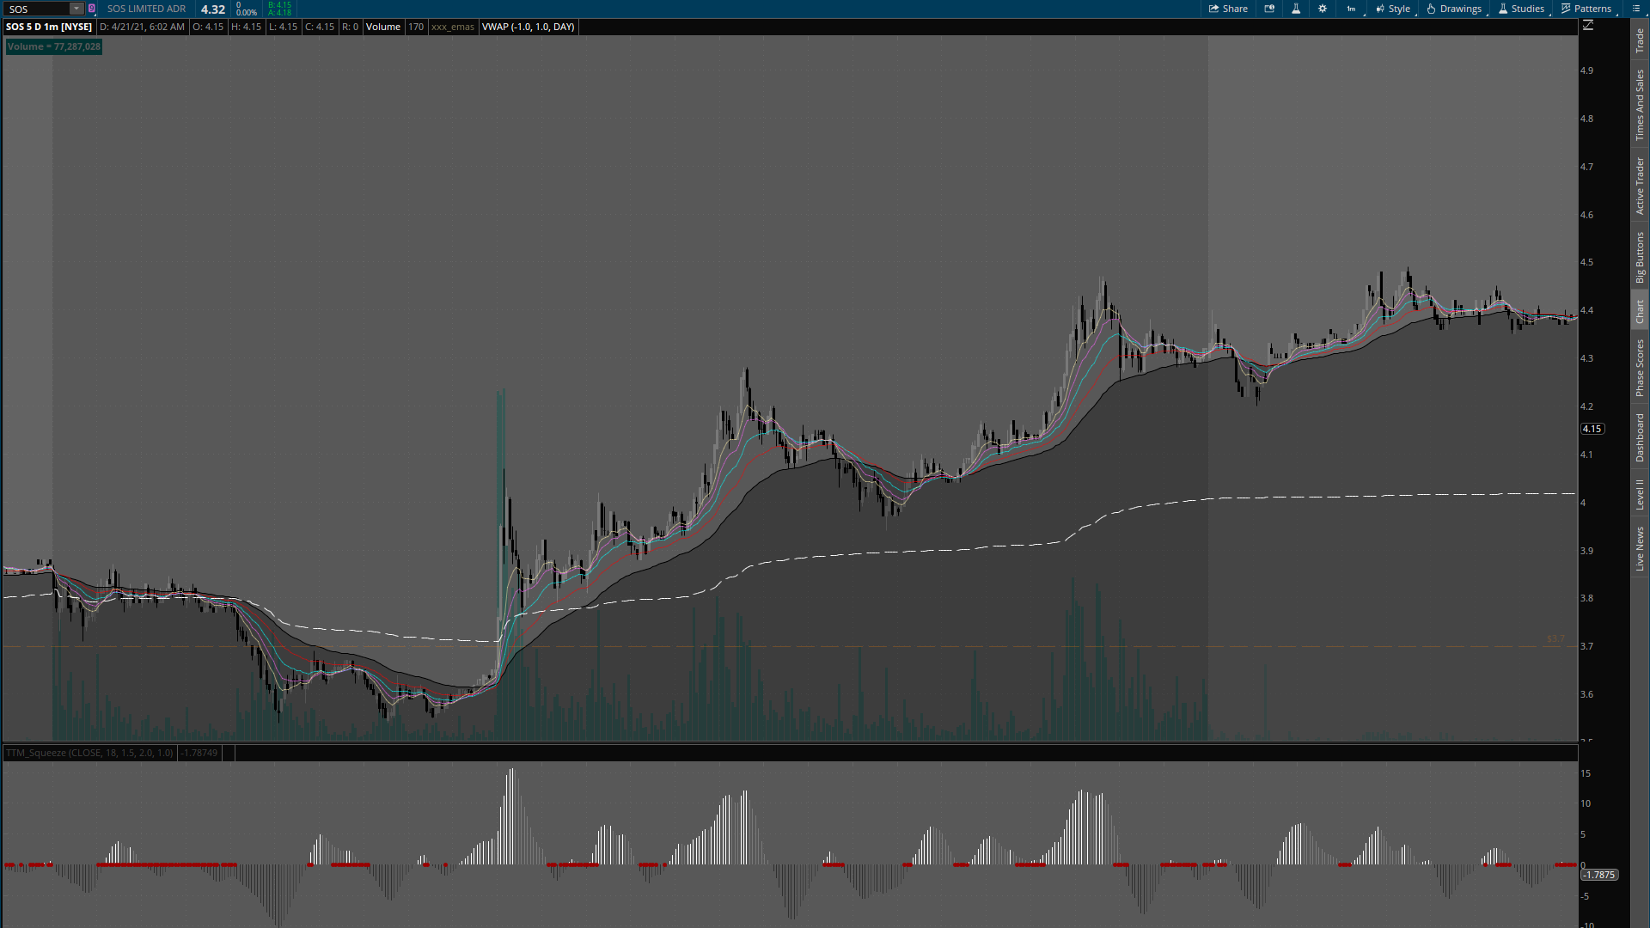1650x928 pixels.
Task: Expand the 1m timeframe selector
Action: click(1352, 9)
